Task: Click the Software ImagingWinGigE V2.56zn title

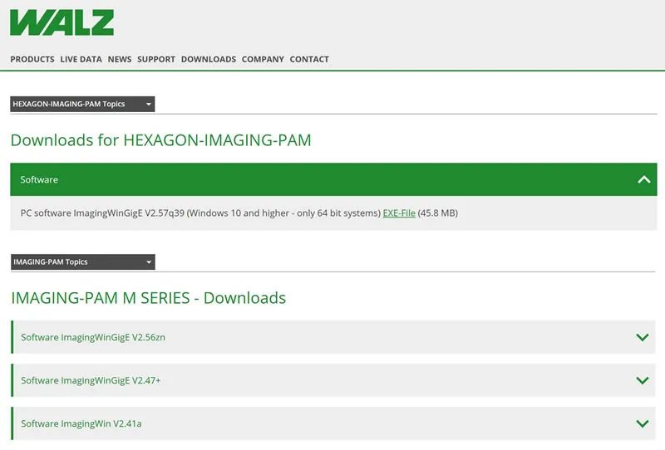Action: point(93,337)
